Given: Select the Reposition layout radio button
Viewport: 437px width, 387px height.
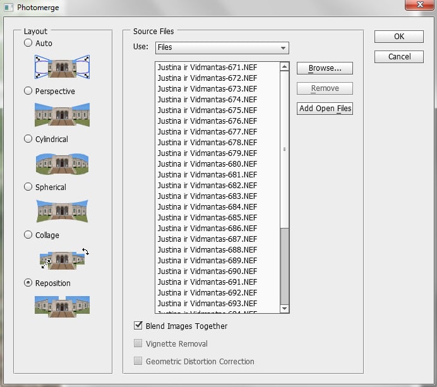Looking at the screenshot, I should (28, 283).
